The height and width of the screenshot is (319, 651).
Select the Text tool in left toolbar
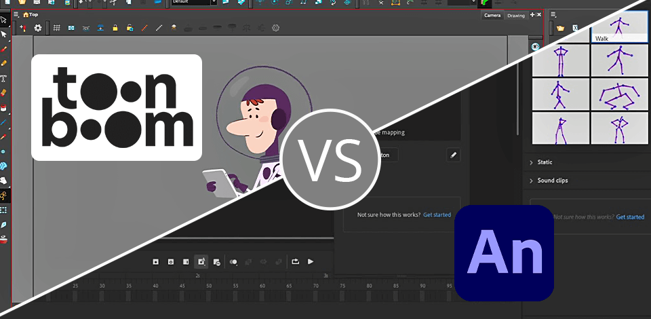[4, 78]
